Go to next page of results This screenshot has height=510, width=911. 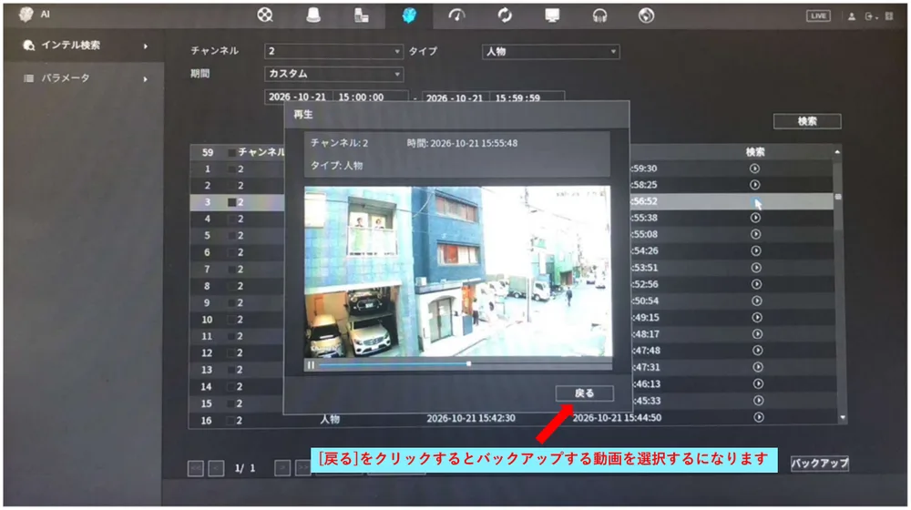coord(282,467)
